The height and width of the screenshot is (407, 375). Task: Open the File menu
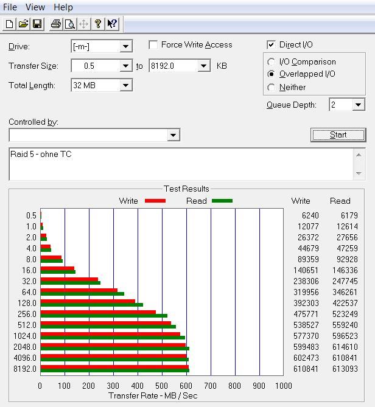10,7
